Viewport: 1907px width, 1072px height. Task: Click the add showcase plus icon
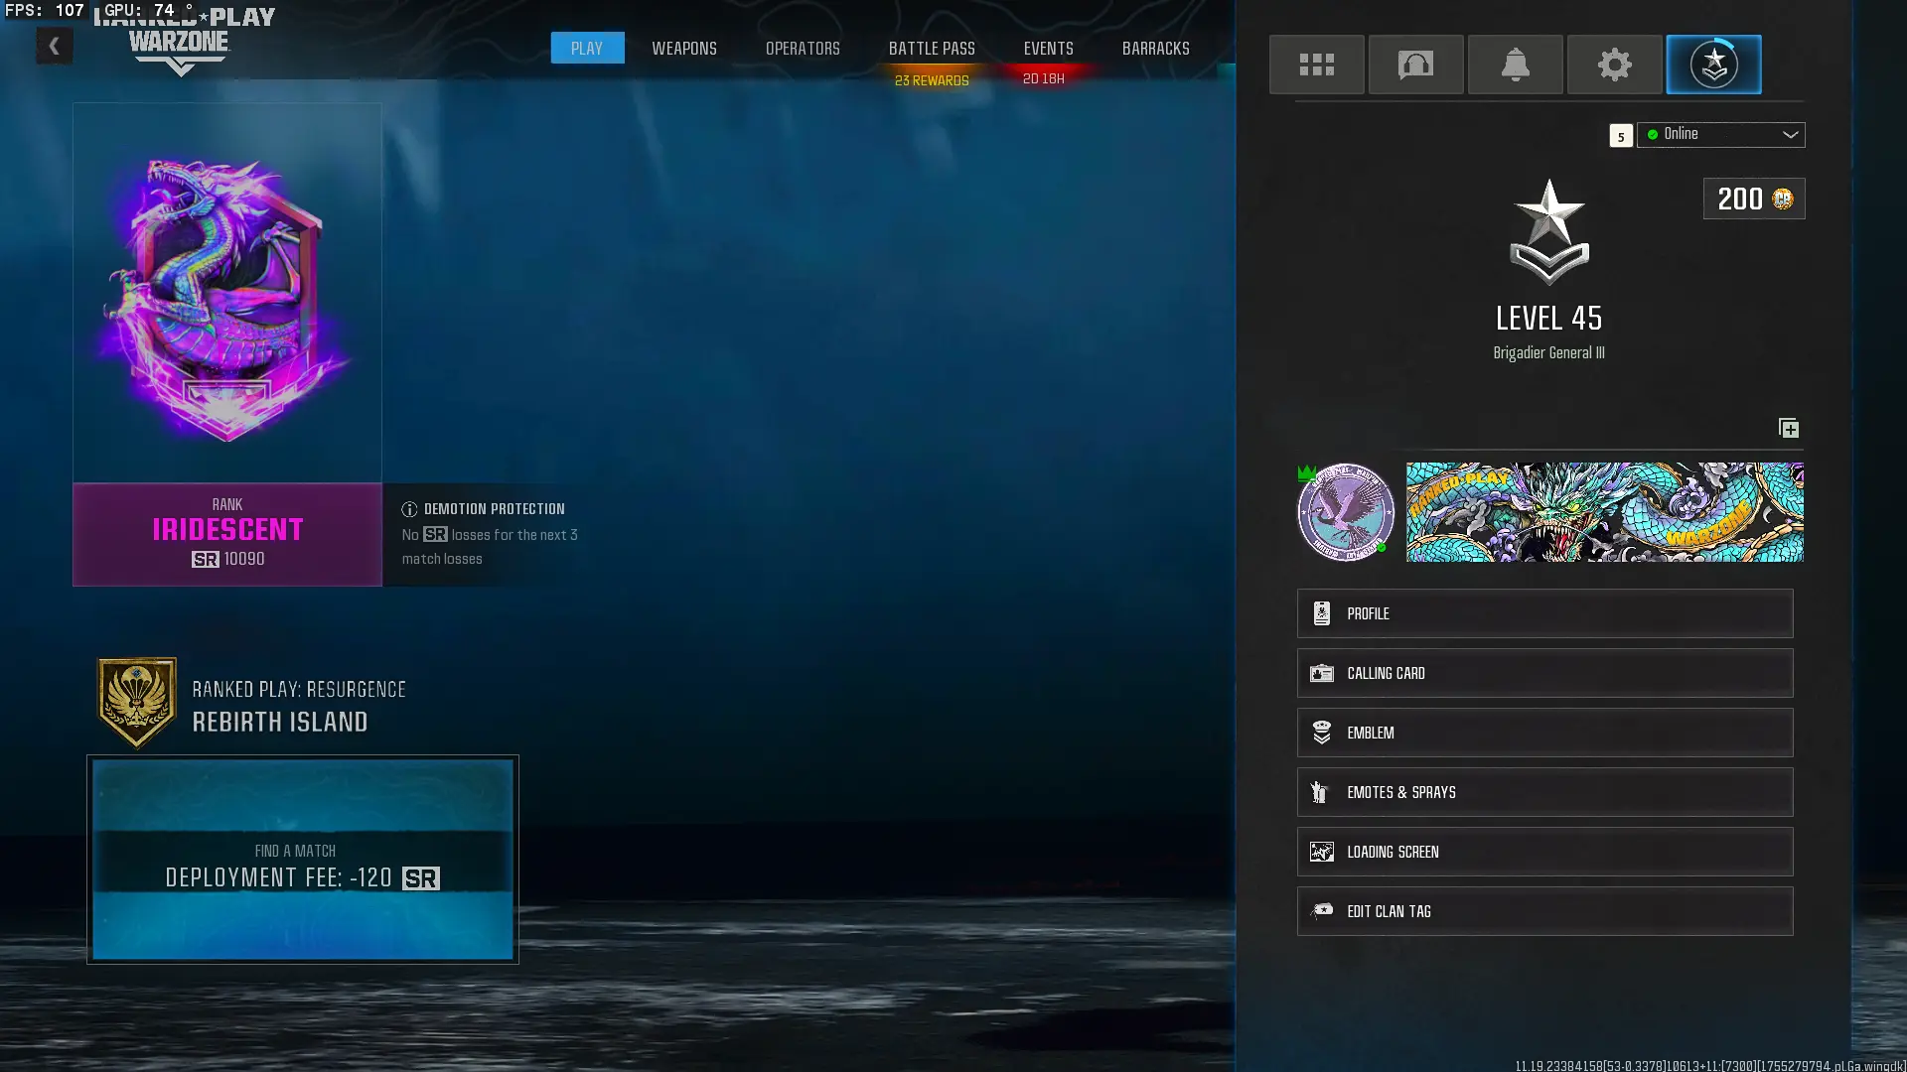[1788, 428]
